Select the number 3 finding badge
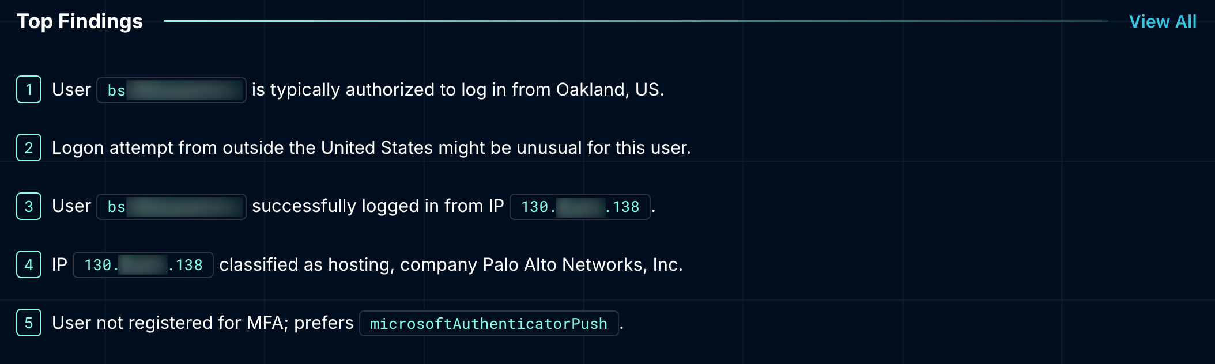Viewport: 1215px width, 364px height. tap(29, 206)
